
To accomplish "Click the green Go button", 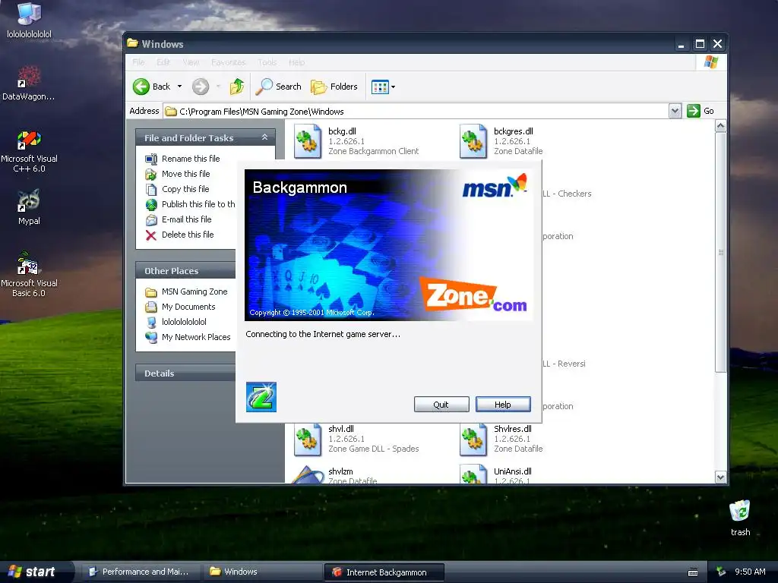I will [700, 111].
